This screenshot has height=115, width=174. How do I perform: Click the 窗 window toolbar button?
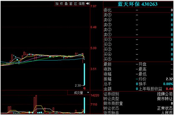(71, 4)
